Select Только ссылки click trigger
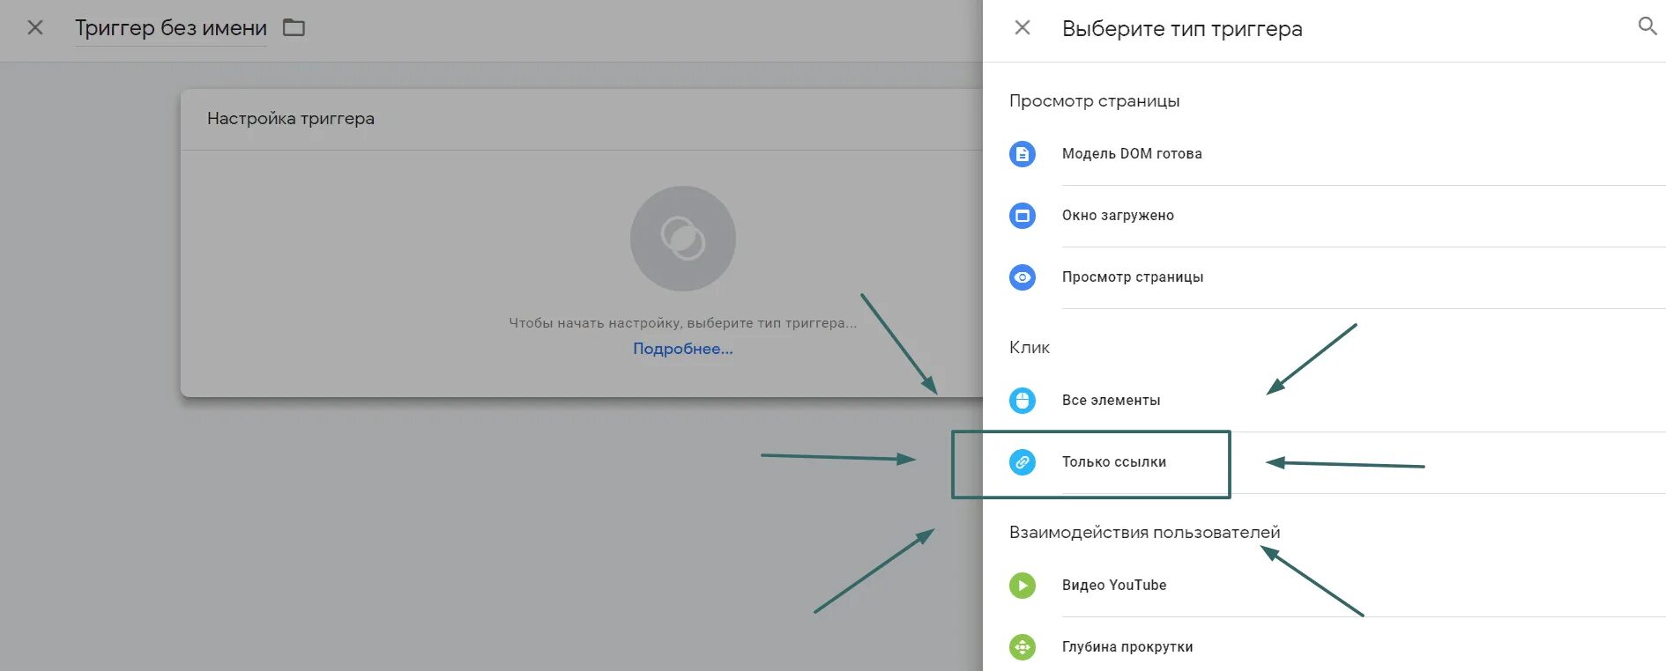Viewport: 1666px width, 671px height. pyautogui.click(x=1114, y=462)
